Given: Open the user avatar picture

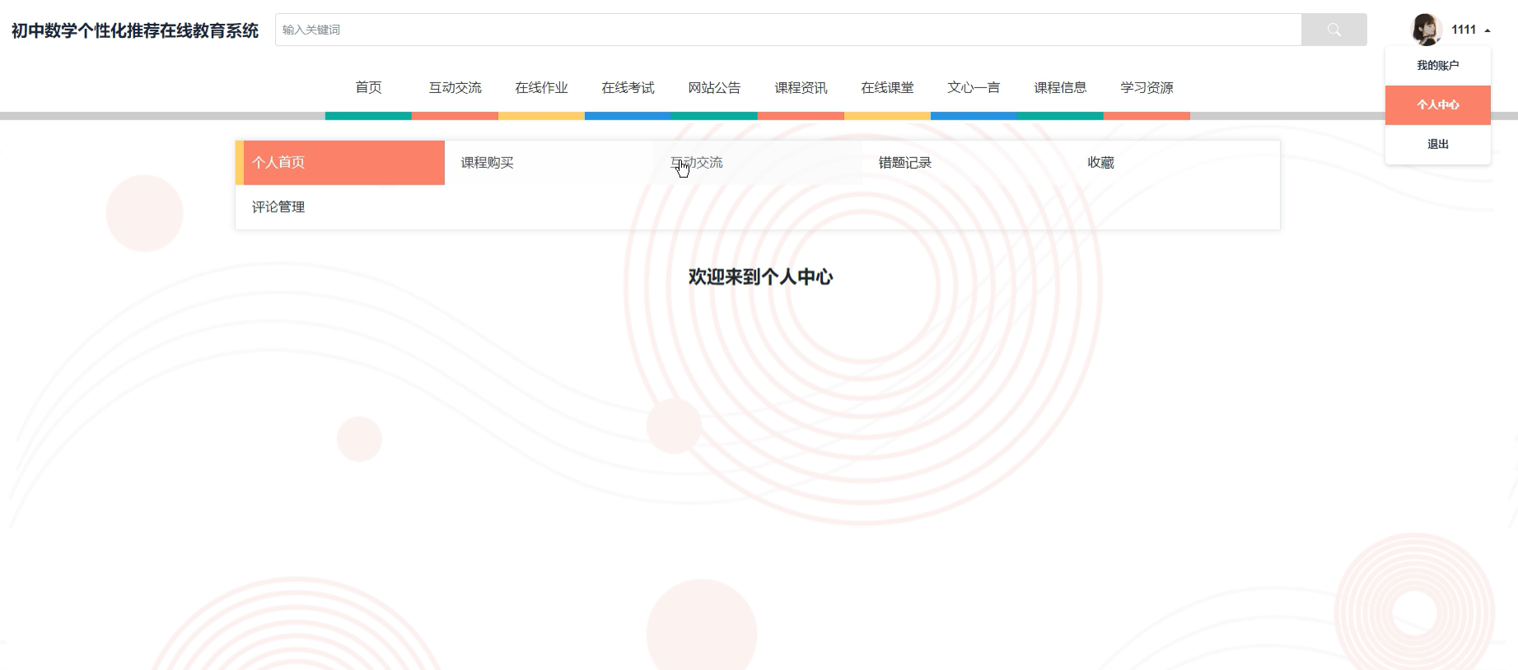Looking at the screenshot, I should (1427, 30).
